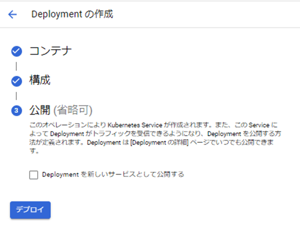Open the コンテナ step heading
Image resolution: width=300 pixels, height=234 pixels.
click(50, 51)
